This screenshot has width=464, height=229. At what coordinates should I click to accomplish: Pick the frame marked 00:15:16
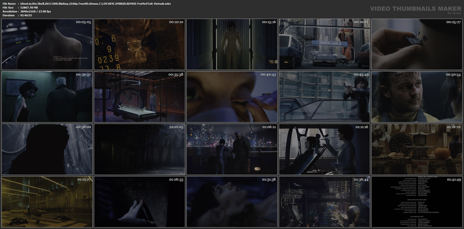point(232,44)
